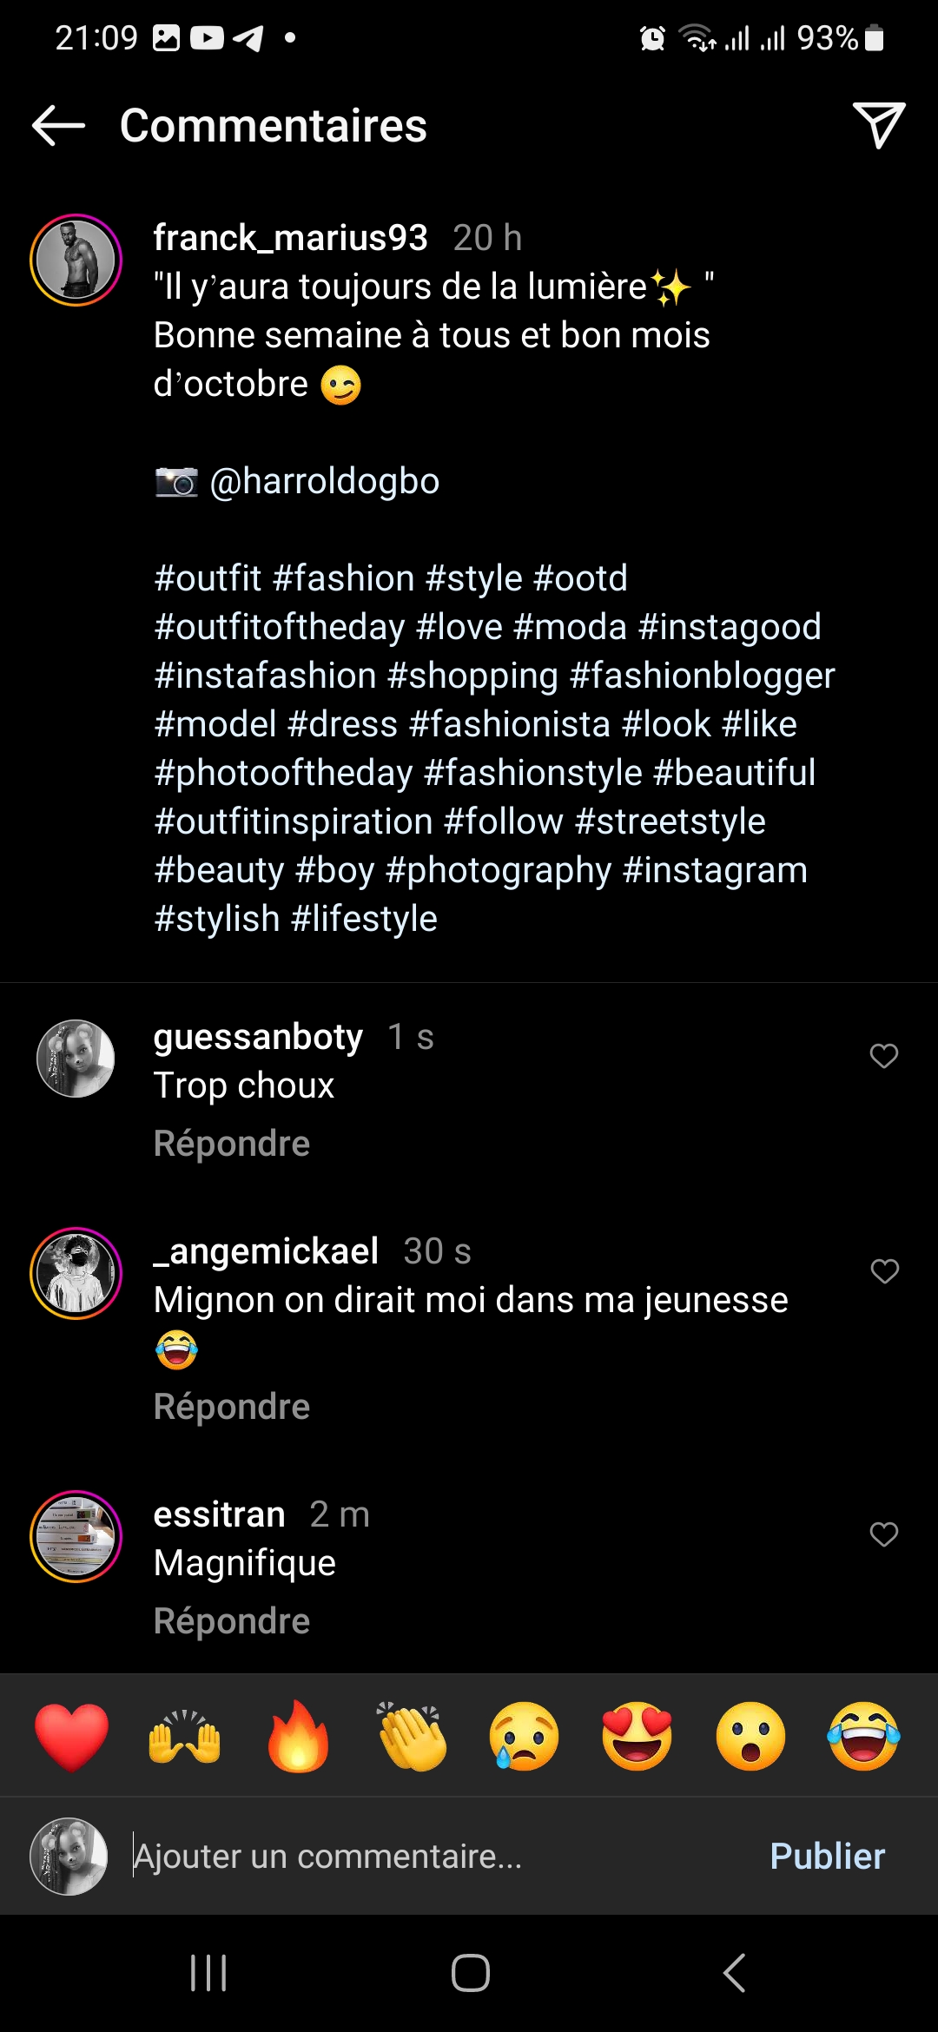Insert the heart-eyes emoji
The image size is (938, 2032).
click(x=637, y=1737)
